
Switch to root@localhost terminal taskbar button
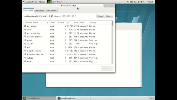tap(74, 98)
